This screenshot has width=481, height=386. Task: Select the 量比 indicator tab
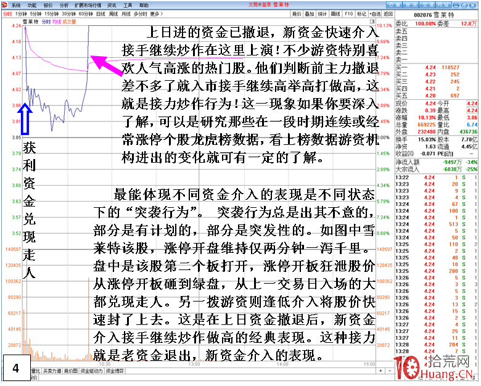36,371
